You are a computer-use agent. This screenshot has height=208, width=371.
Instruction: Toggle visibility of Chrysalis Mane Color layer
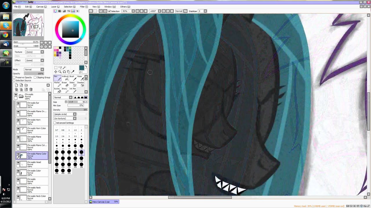(x=18, y=154)
